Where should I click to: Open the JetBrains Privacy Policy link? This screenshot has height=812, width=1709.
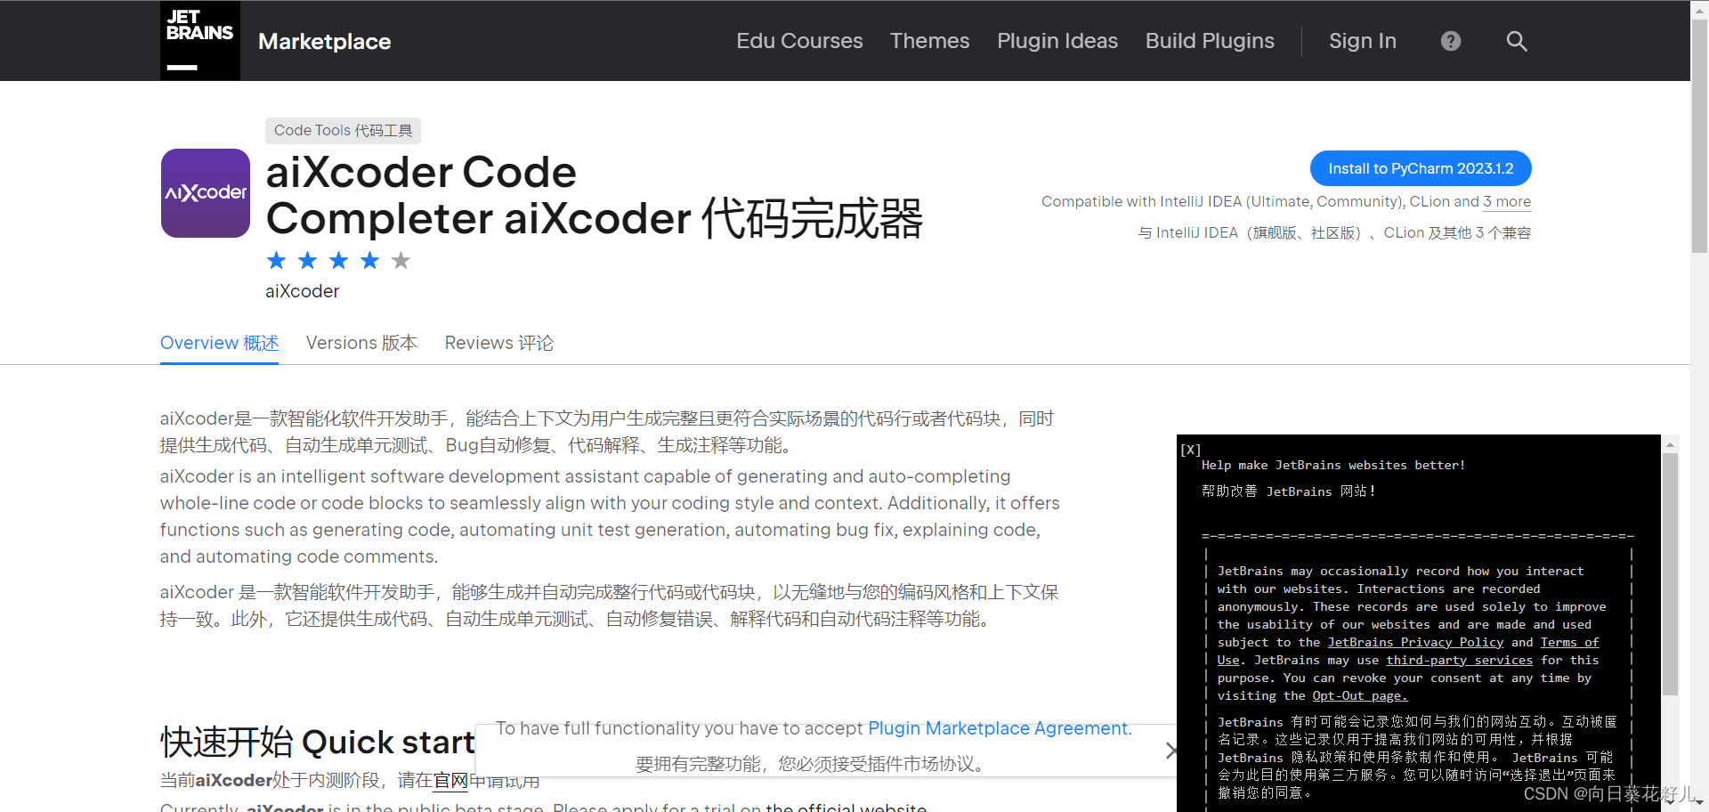(1415, 642)
